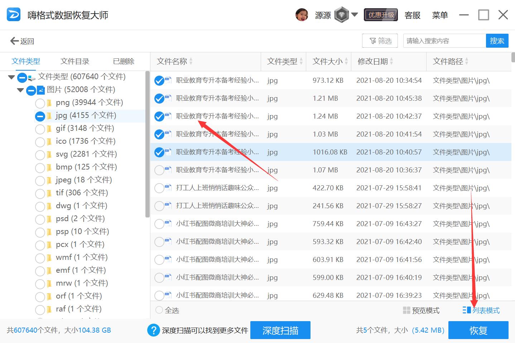Open 客服 customer service
The height and width of the screenshot is (343, 515).
(413, 15)
